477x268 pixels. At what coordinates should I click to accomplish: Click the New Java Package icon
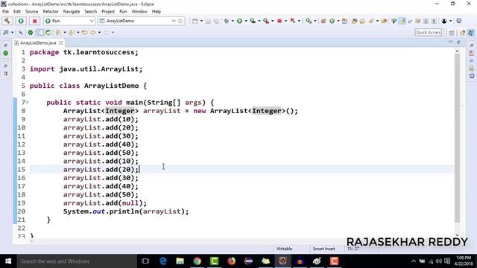tap(323, 21)
